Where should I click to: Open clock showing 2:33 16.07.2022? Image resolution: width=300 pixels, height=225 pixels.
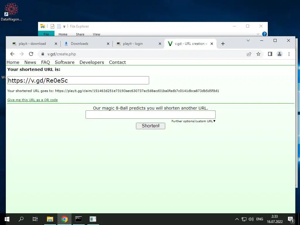275,219
